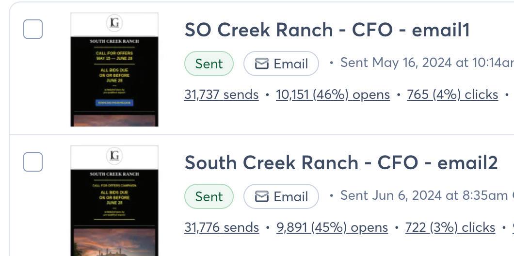Click envelope icon in email2's Email badge
514x256 pixels.
click(x=262, y=197)
